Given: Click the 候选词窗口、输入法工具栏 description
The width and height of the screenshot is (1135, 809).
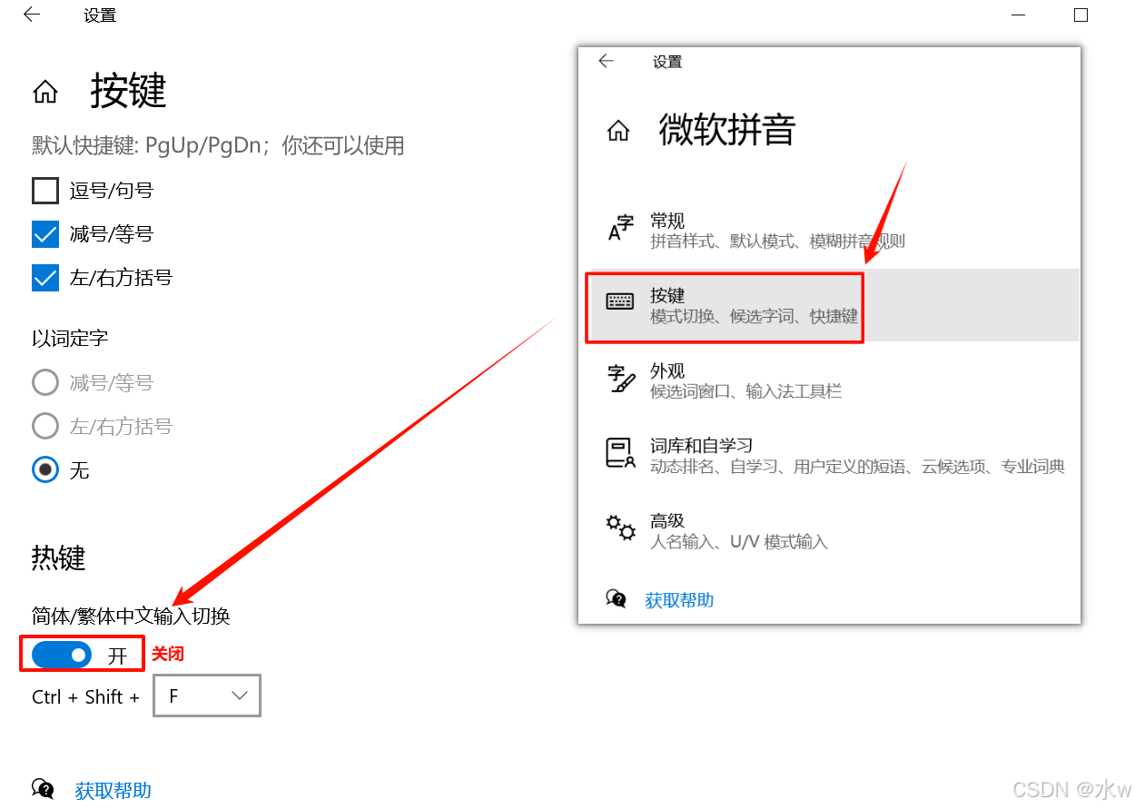Looking at the screenshot, I should [746, 391].
